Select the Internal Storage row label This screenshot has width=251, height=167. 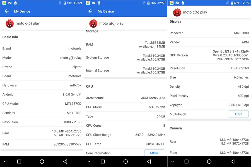[97, 70]
